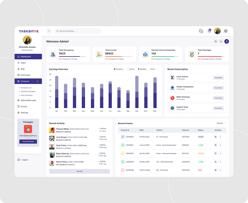248x203 pixels.
Task: Open three-dot actions for invoice 12548963
Action: click(x=220, y=137)
